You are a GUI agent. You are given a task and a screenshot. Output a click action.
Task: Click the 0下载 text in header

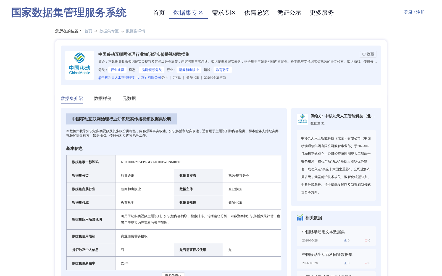(x=177, y=78)
